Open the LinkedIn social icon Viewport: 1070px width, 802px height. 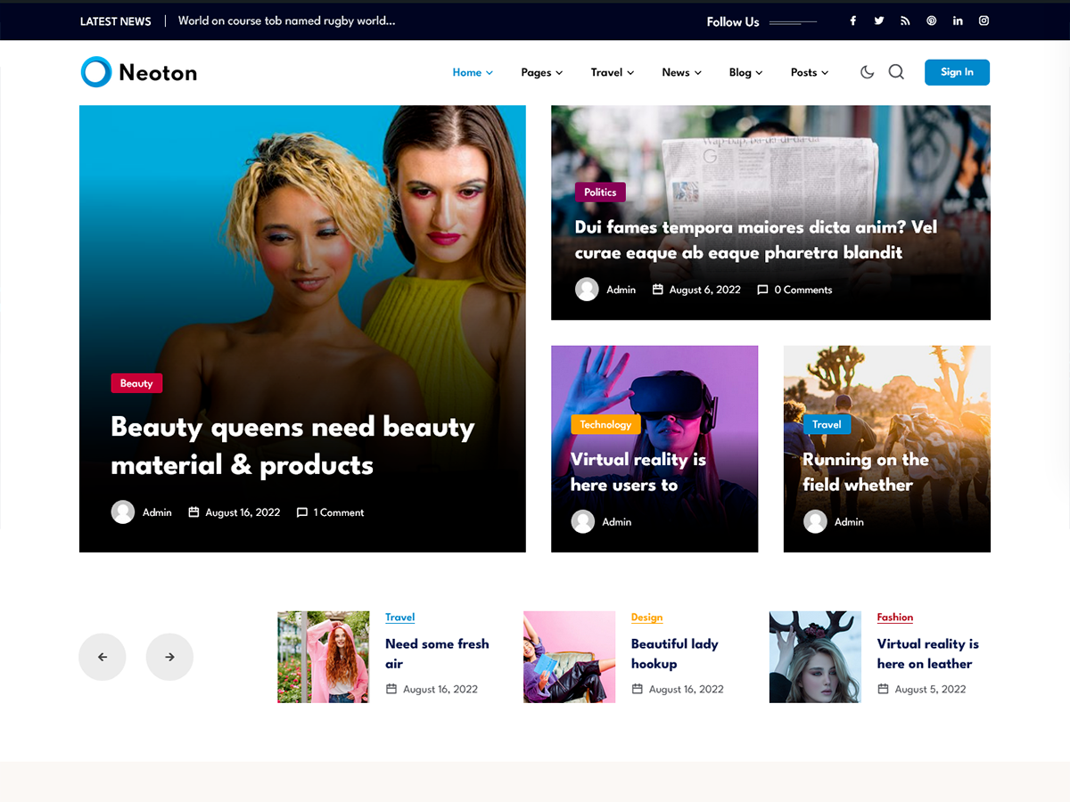[x=958, y=21]
